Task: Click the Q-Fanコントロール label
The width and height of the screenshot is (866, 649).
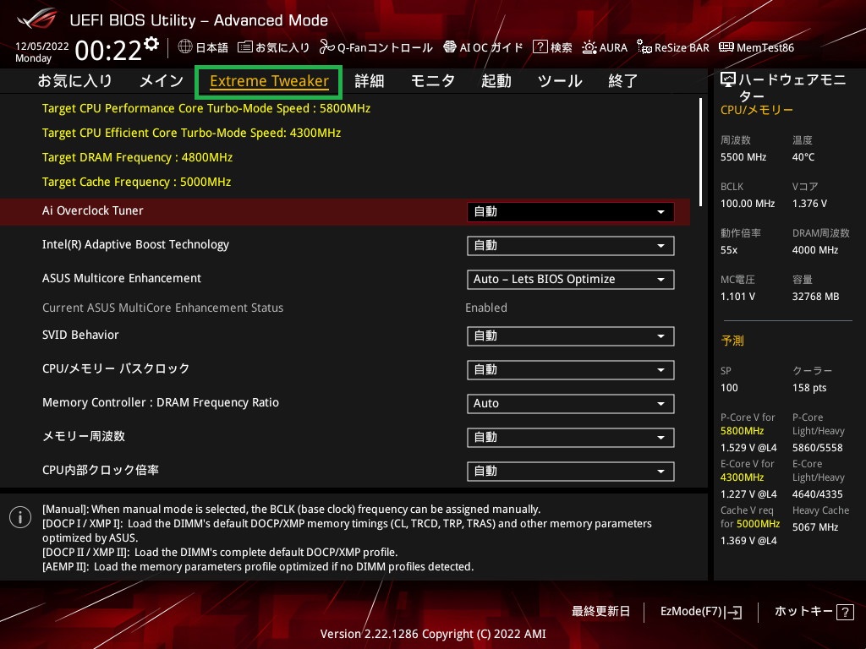Action: (385, 47)
